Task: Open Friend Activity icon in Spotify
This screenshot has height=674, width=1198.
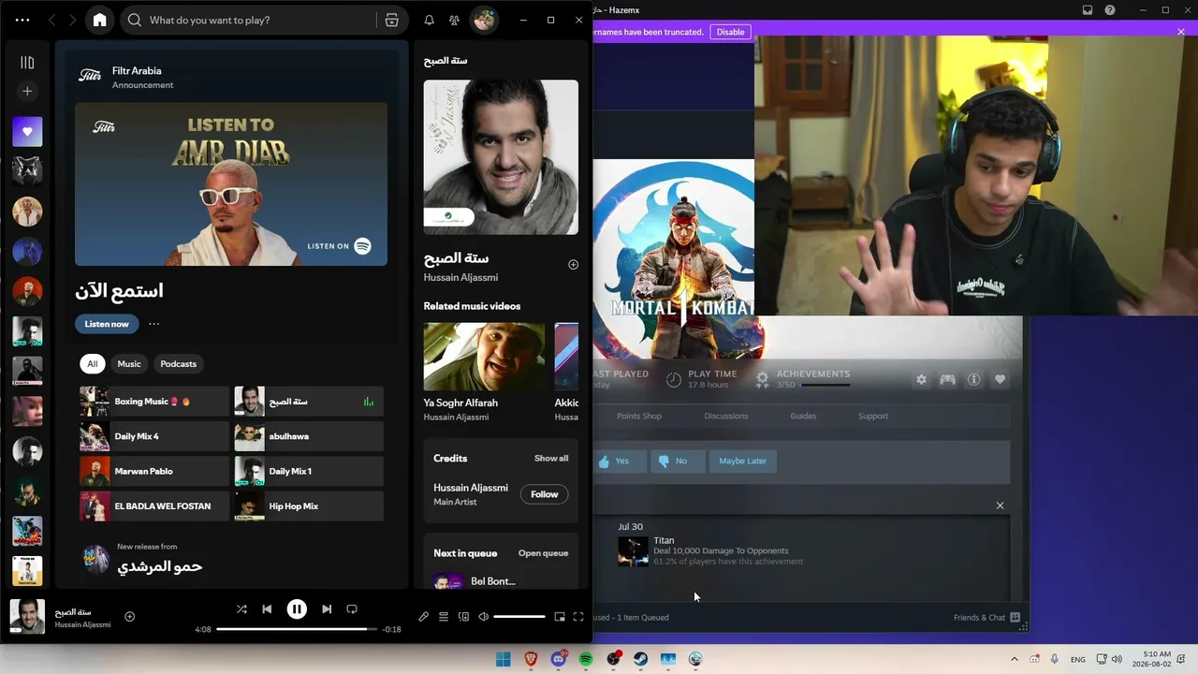Action: [x=454, y=20]
